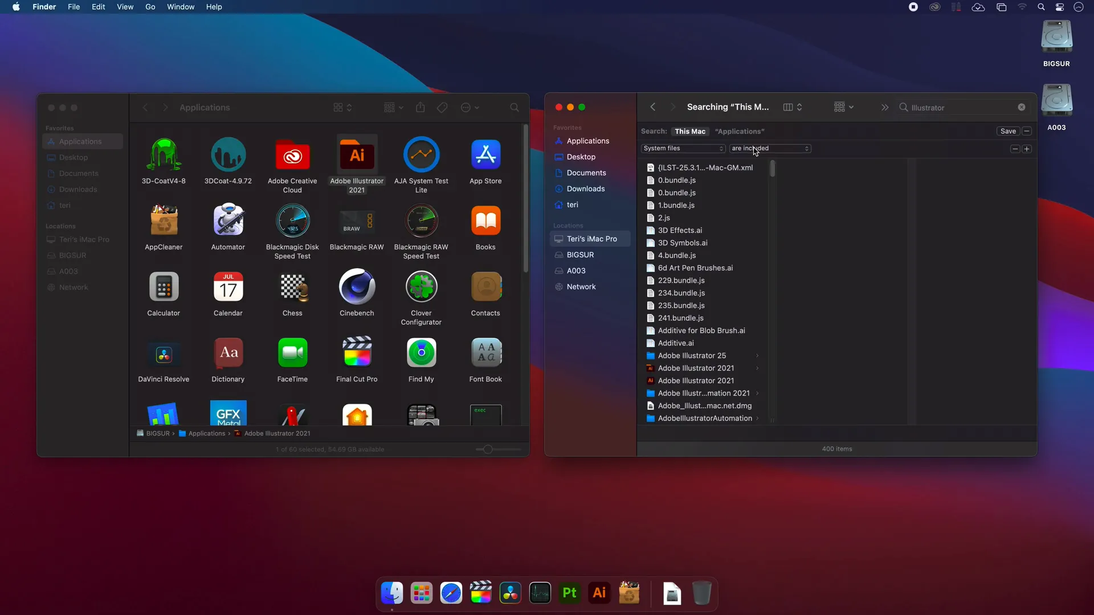Select Chess app icon
This screenshot has width=1094, height=615.
(292, 286)
